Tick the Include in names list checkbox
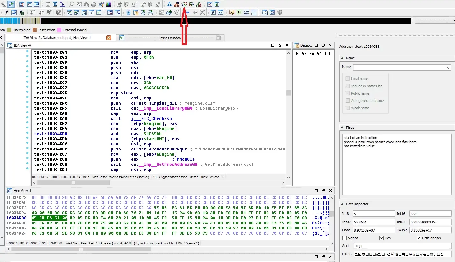 [x=348, y=86]
